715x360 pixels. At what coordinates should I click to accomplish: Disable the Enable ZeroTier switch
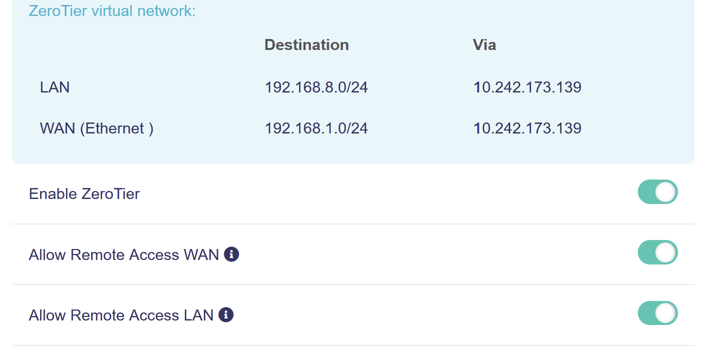pyautogui.click(x=657, y=192)
